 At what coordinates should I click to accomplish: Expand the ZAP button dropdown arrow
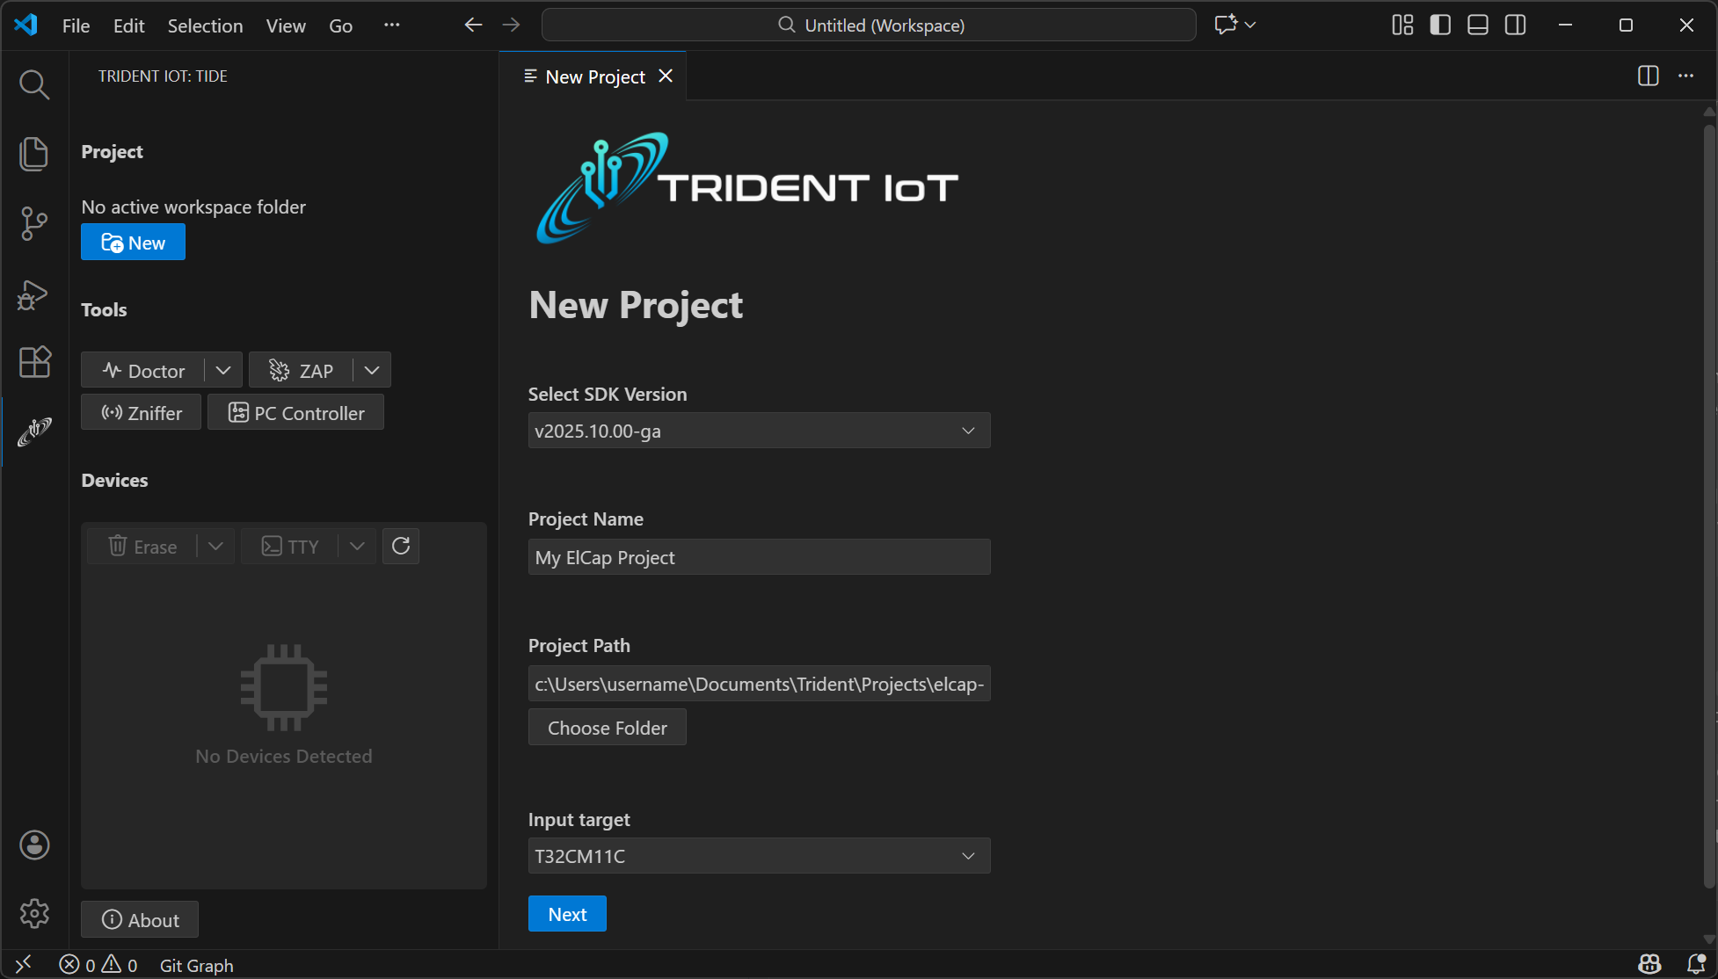click(x=372, y=370)
